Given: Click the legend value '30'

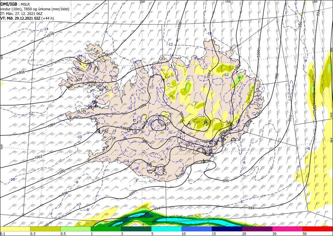Looking at the screenshot, I should click(274, 234).
